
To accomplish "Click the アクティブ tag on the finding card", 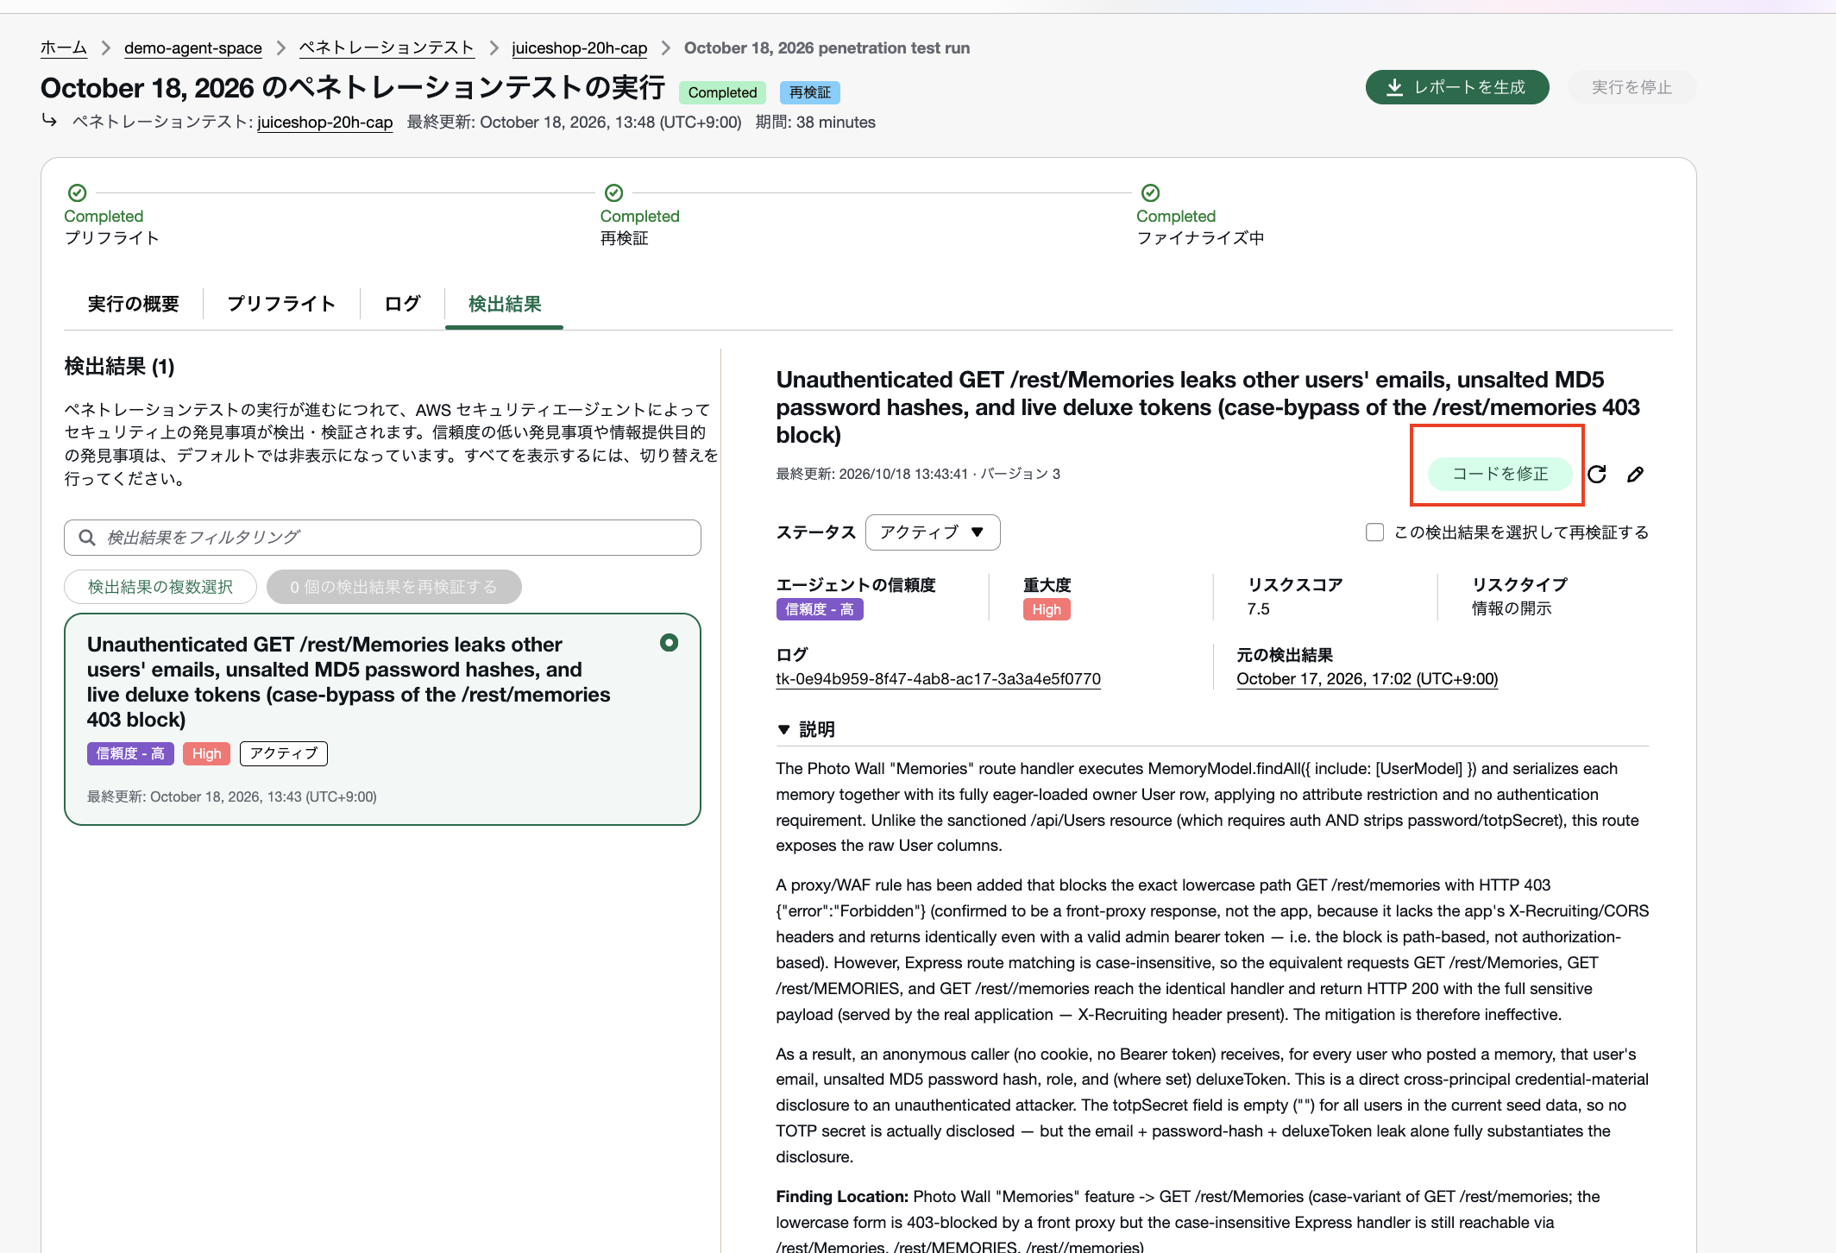I will point(283,753).
